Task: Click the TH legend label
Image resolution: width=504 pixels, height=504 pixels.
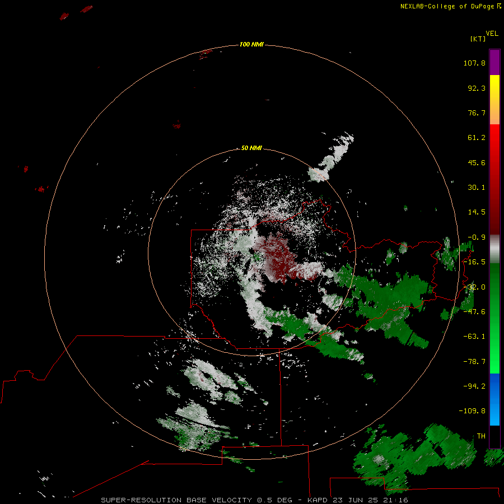Action: click(x=481, y=436)
